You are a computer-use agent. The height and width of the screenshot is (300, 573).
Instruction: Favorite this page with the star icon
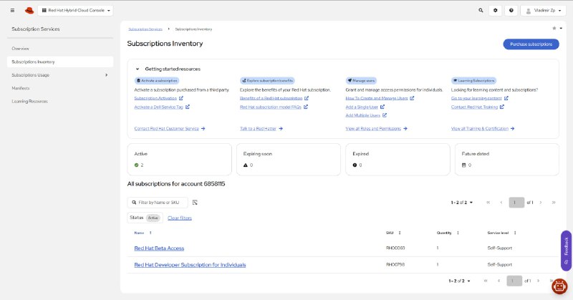tap(554, 28)
